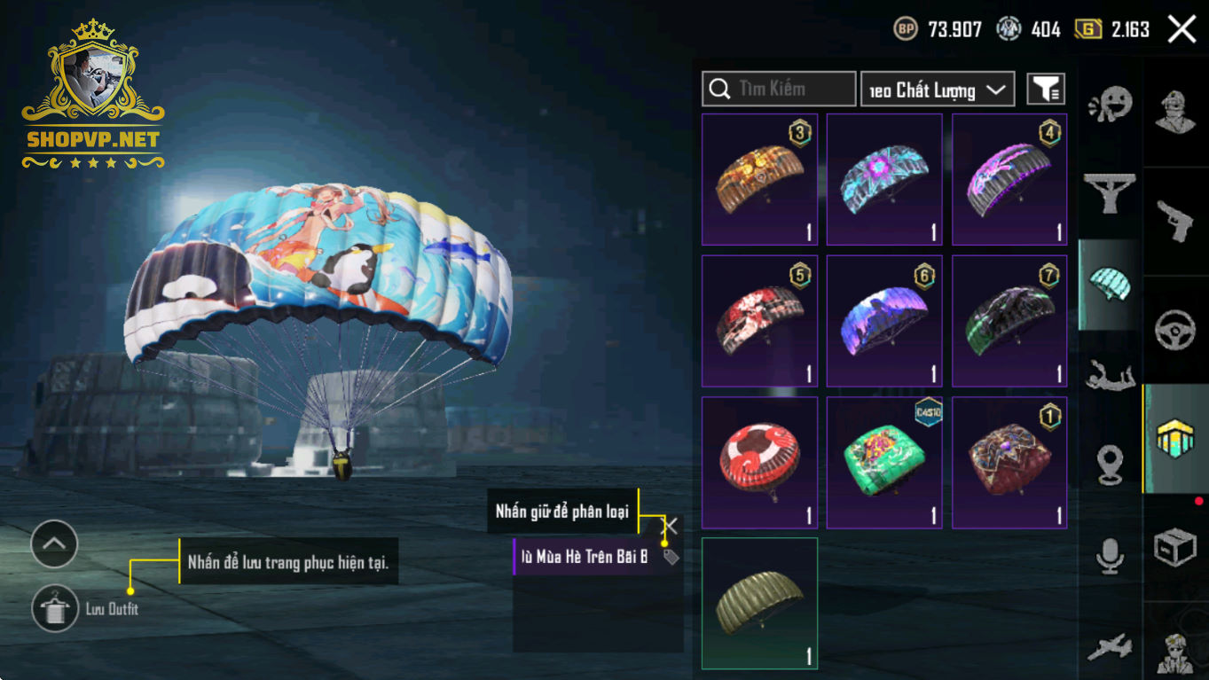This screenshot has width=1209, height=680.
Task: Select the plain olive default parachute
Action: 759,603
